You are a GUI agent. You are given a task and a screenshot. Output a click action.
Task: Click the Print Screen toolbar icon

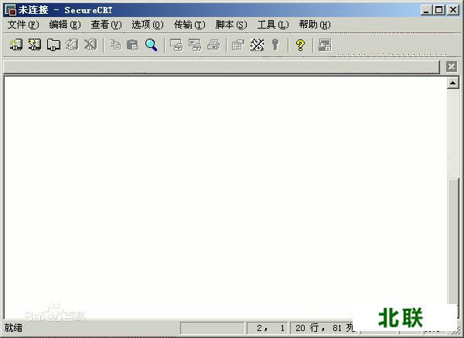click(176, 45)
